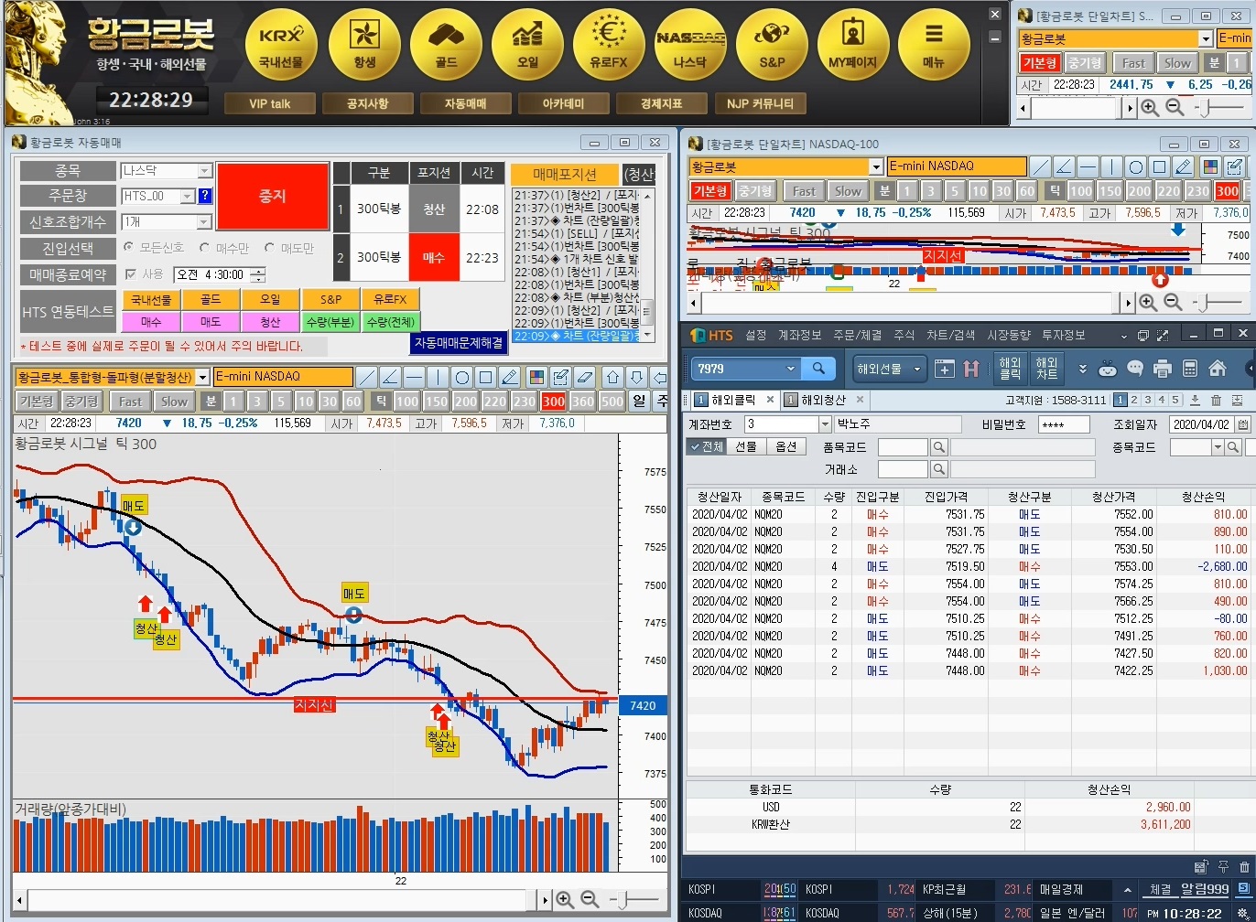Open the HTS 주문/체결 menu
The width and height of the screenshot is (1256, 922).
857,336
